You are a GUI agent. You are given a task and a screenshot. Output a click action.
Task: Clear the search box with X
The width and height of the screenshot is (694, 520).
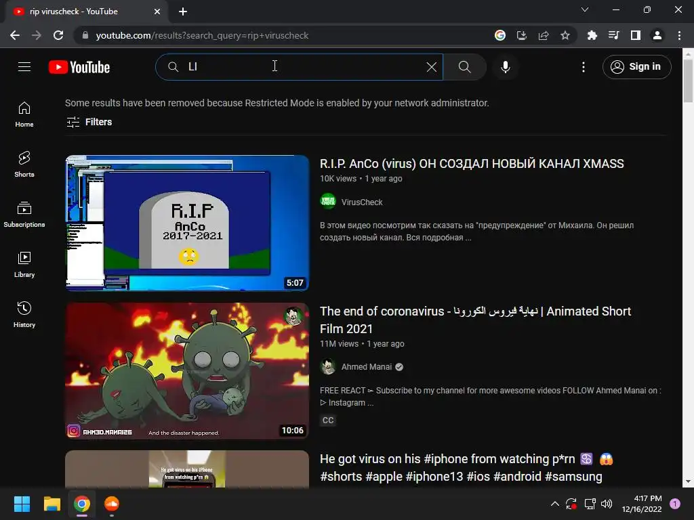point(431,67)
